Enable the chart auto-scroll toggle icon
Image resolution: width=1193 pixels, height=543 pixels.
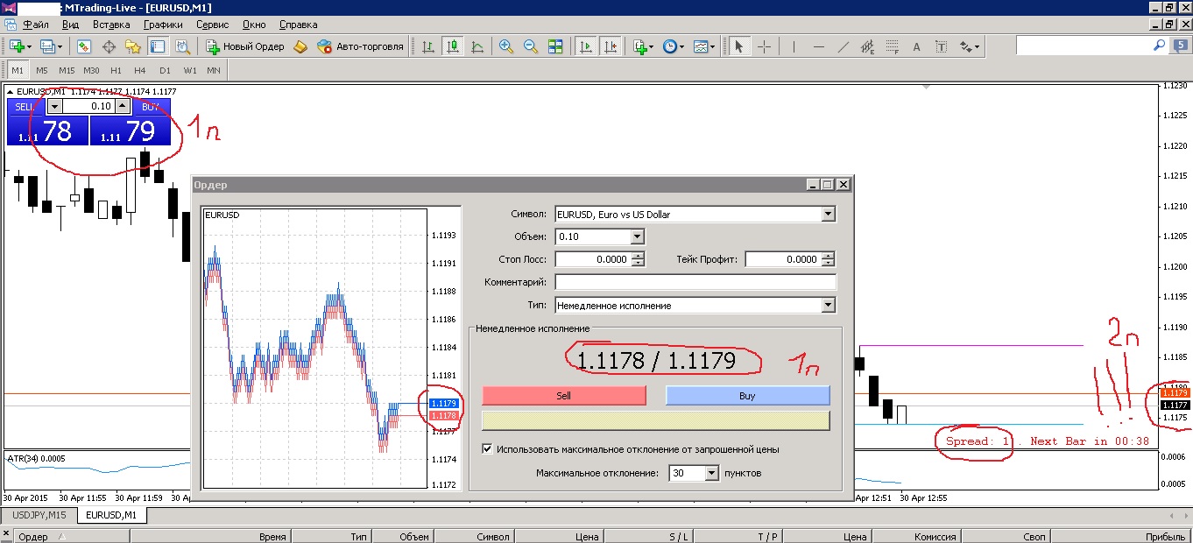[586, 46]
